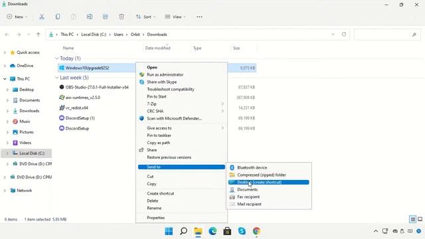Select the vc_redist.x64 file

click(x=77, y=108)
